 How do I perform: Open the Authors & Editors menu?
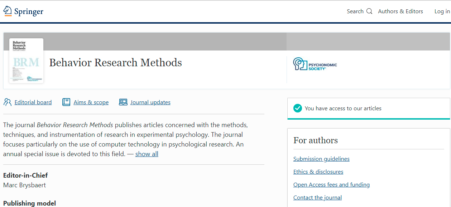[x=400, y=11]
